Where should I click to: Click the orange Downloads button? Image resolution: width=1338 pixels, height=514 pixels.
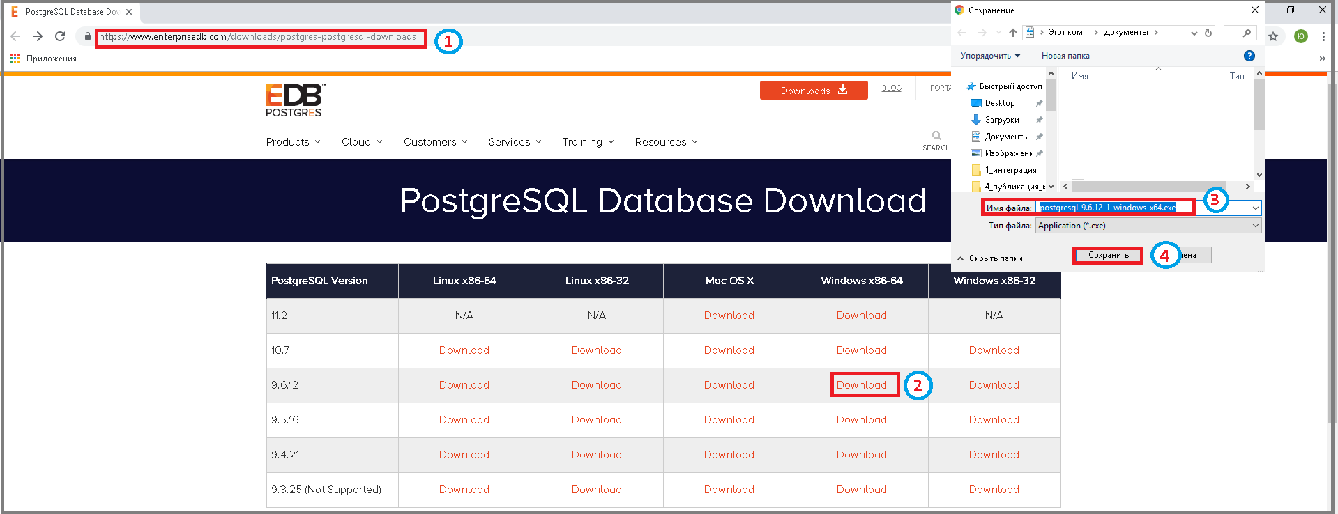[814, 91]
